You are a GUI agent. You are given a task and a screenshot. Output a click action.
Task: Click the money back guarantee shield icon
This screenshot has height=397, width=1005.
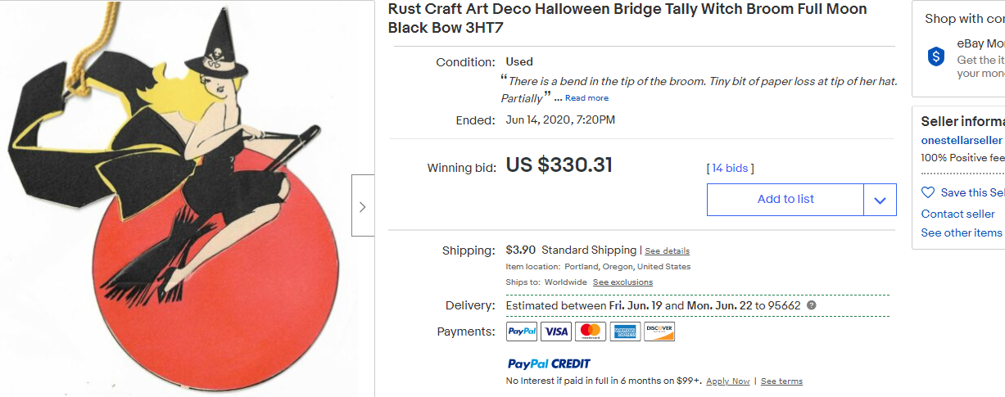(936, 56)
